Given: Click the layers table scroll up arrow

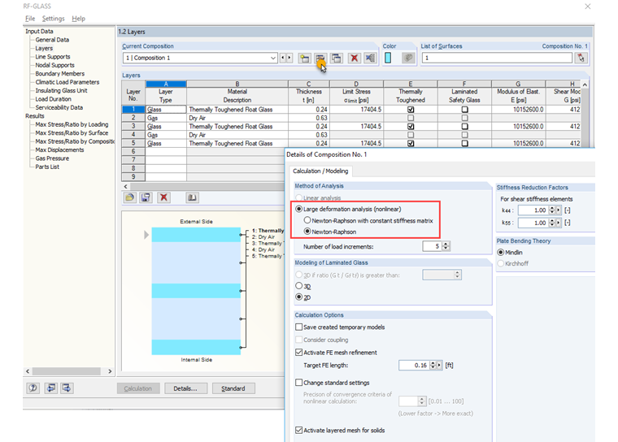Looking at the screenshot, I should pyautogui.click(x=585, y=84).
